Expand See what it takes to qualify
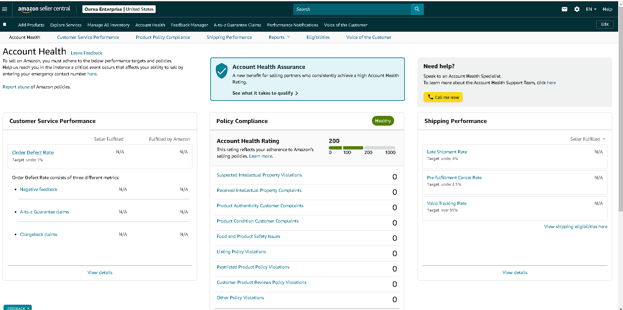This screenshot has width=623, height=310. (265, 93)
